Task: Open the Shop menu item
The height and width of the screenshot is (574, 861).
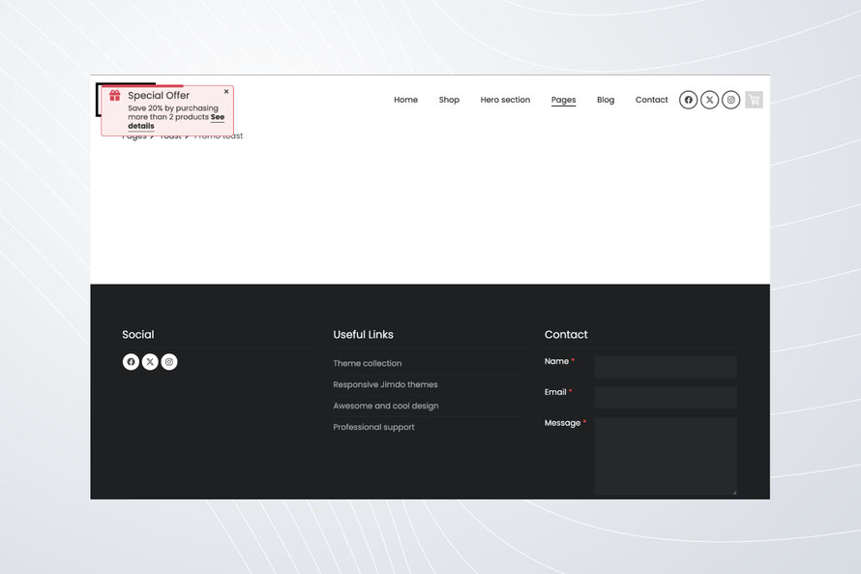Action: pos(449,100)
